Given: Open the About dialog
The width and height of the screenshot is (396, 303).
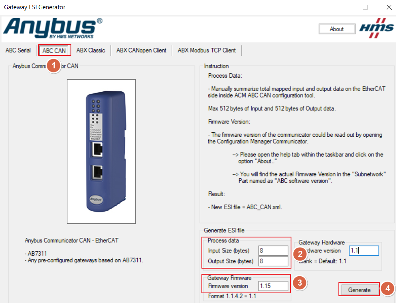Looking at the screenshot, I should [337, 29].
